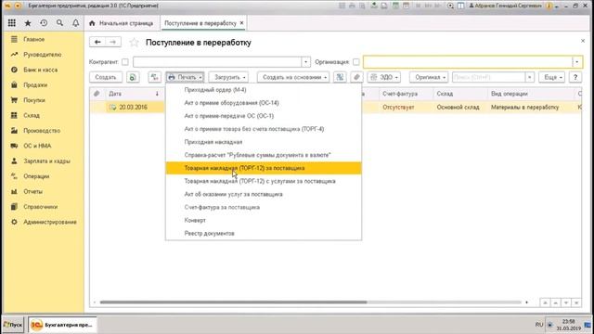
Task: Click the Search magnifier icon in top panel
Action: point(59,23)
